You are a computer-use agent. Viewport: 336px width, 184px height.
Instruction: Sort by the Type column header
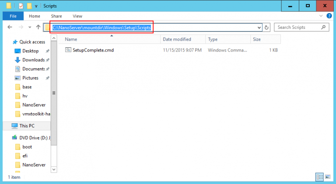click(x=228, y=39)
